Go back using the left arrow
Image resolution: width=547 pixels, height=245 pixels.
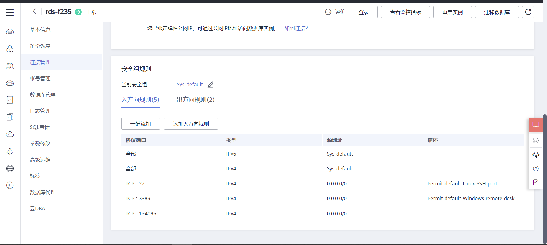click(x=34, y=11)
